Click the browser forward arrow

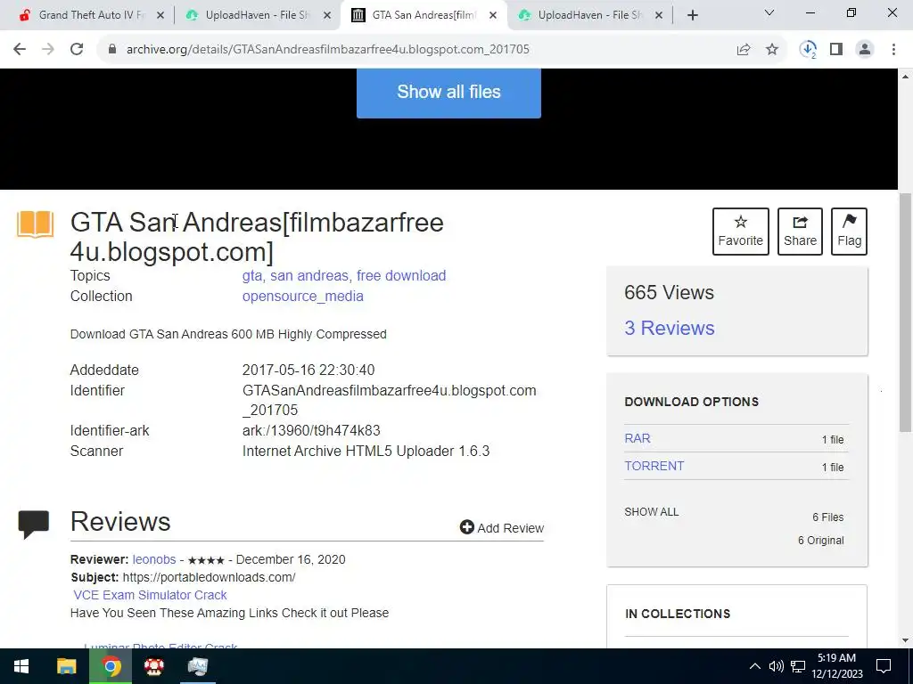pyautogui.click(x=48, y=50)
